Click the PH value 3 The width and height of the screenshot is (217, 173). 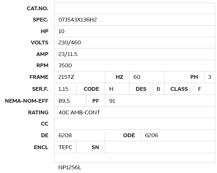pyautogui.click(x=209, y=77)
